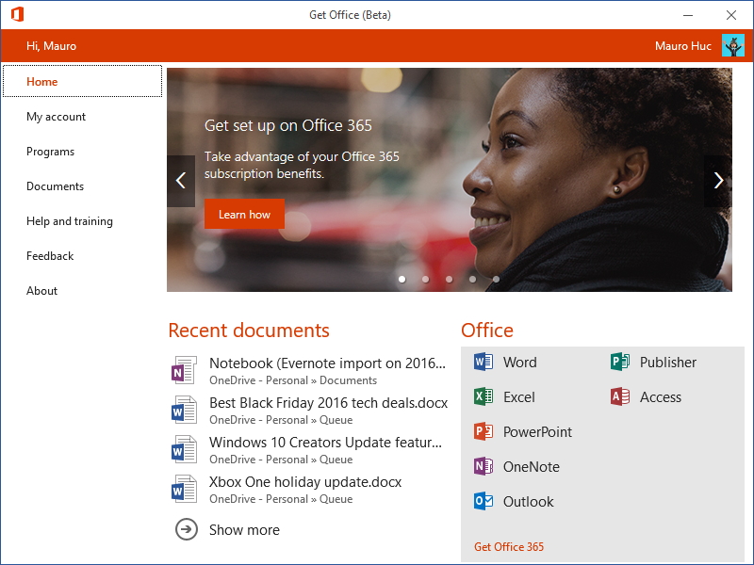
Task: Click the Get Office 365 link
Action: pyautogui.click(x=508, y=546)
